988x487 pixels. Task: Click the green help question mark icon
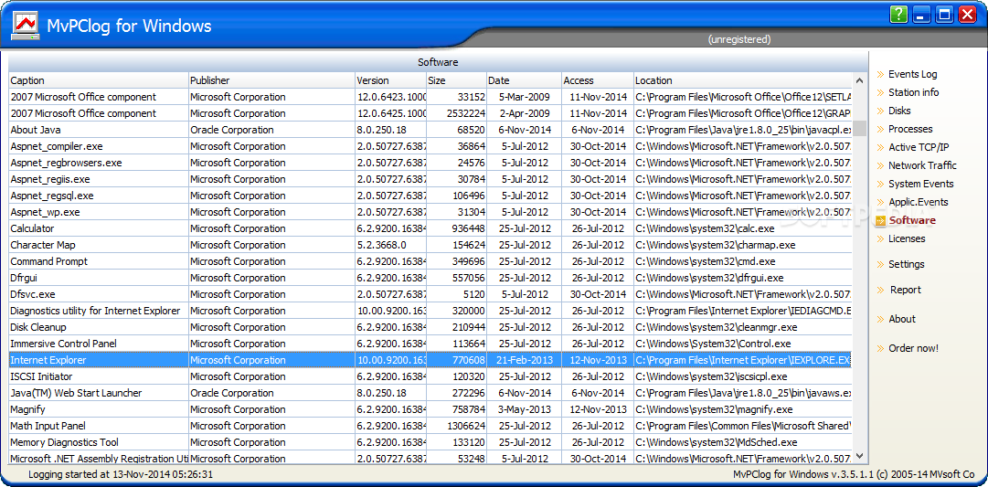click(899, 15)
